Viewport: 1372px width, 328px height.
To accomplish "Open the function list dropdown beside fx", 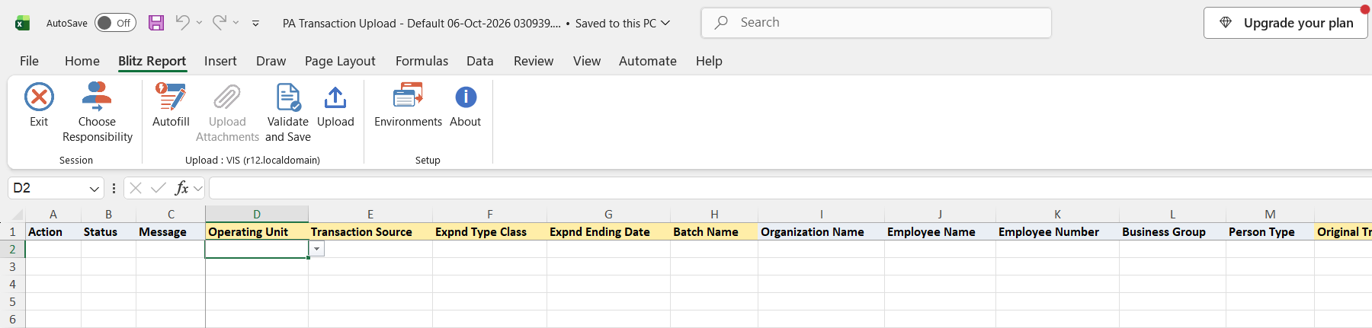I will 198,188.
